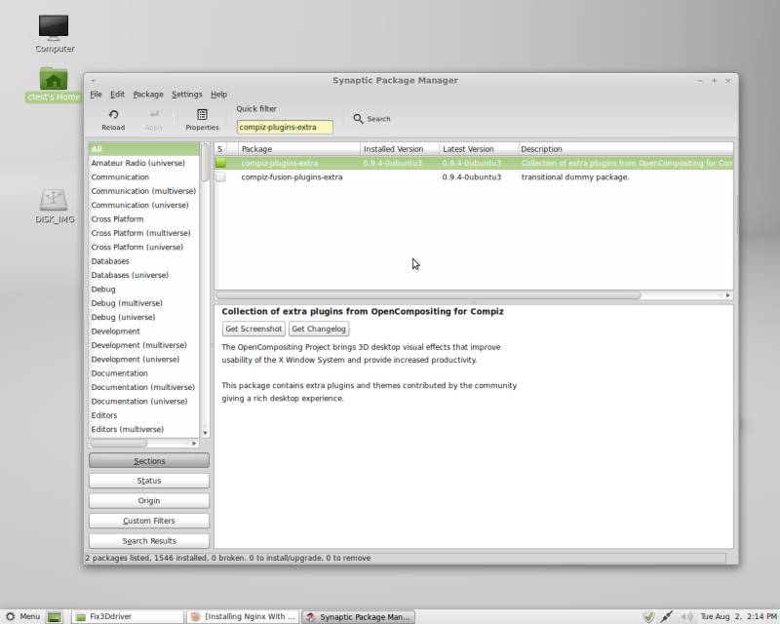Open the Settings menu
Screen dimensions: 780x624
pyautogui.click(x=187, y=94)
